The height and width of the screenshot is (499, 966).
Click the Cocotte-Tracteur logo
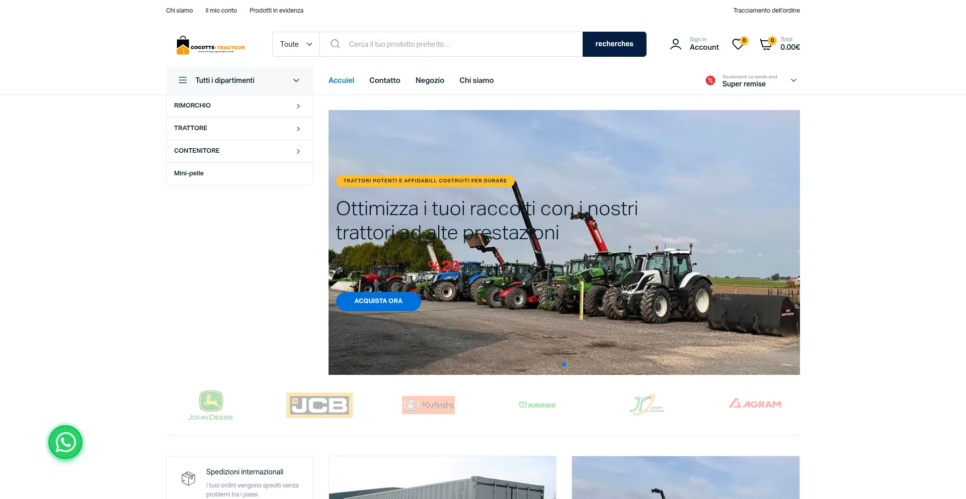pyautogui.click(x=210, y=45)
